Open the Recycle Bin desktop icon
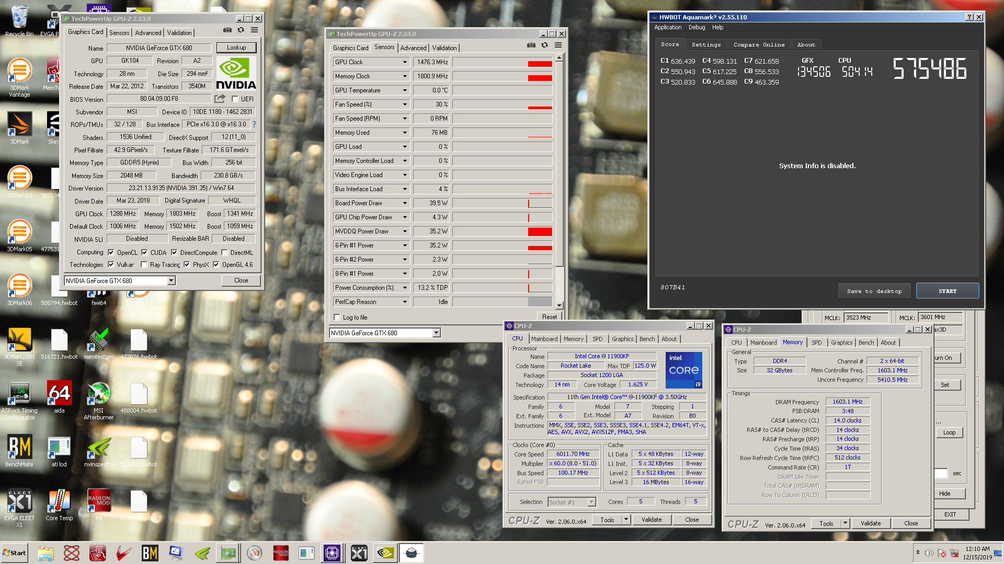This screenshot has width=1004, height=564. 19,21
